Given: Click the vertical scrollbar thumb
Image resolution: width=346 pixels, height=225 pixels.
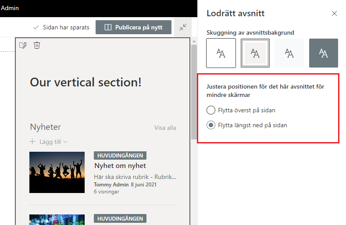Looking at the screenshot, I should click(194, 92).
